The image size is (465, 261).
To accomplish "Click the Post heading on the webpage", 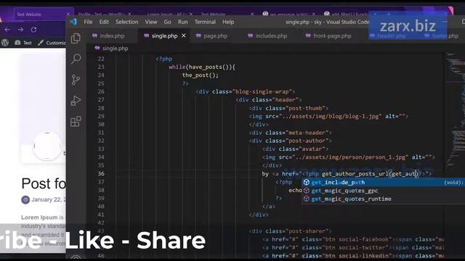I will pyautogui.click(x=44, y=183).
